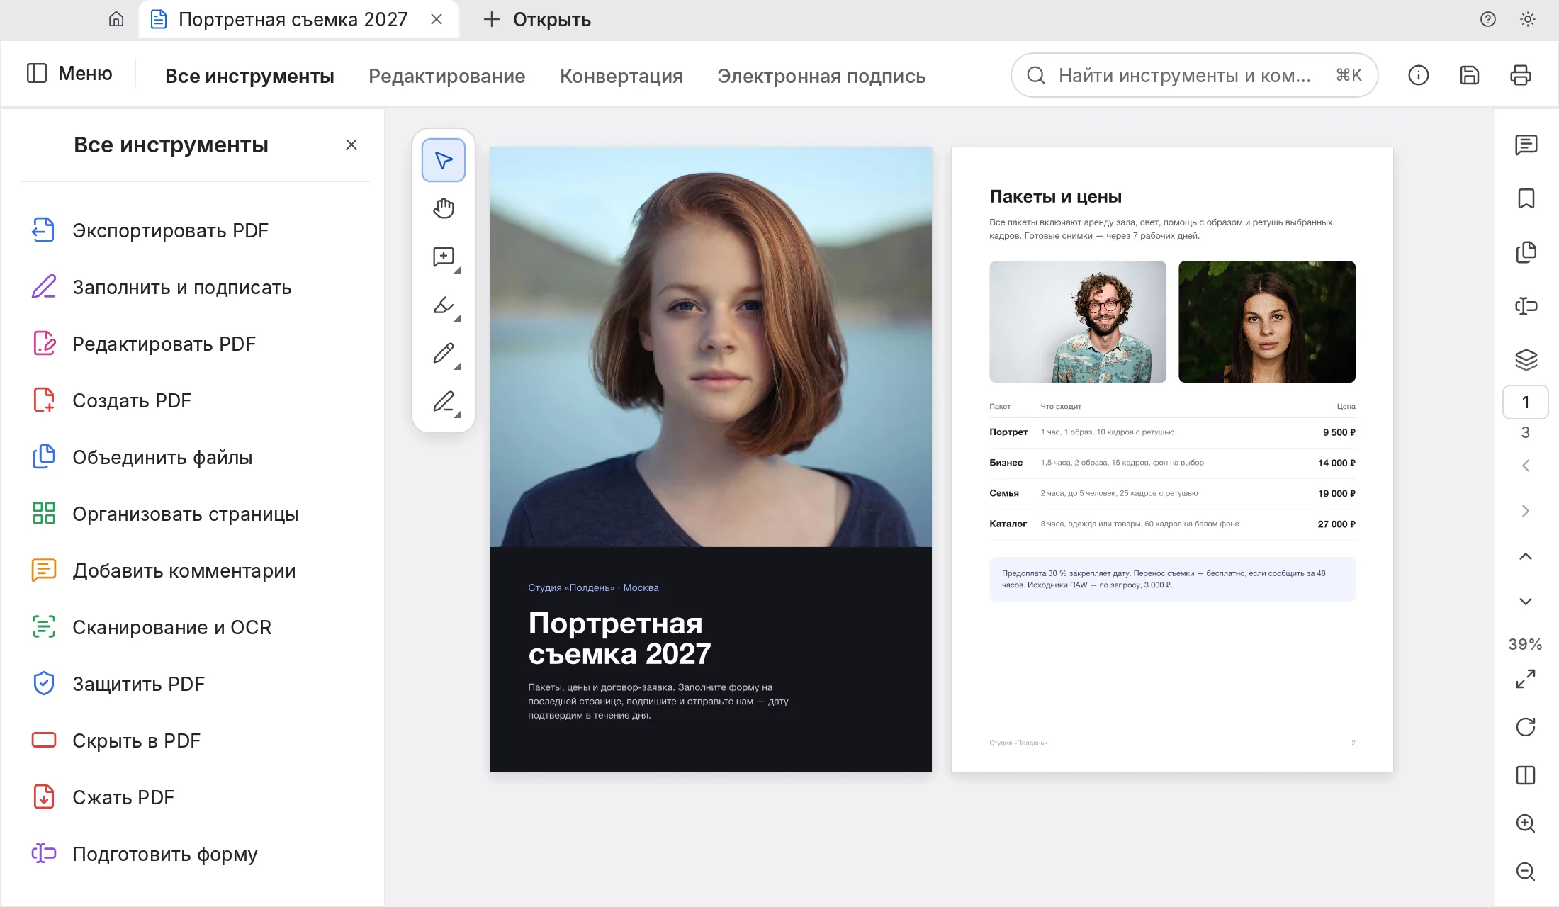Image resolution: width=1559 pixels, height=907 pixels.
Task: Click the up chevron in right sidebar
Action: 1526,556
